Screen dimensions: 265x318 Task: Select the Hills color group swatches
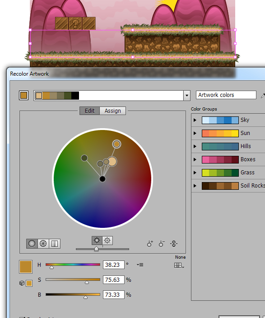click(220, 146)
